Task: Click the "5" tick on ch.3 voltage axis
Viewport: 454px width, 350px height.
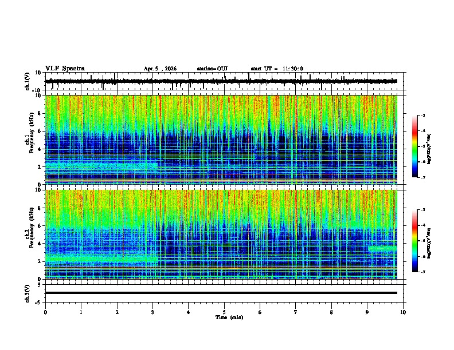Action: pyautogui.click(x=40, y=284)
